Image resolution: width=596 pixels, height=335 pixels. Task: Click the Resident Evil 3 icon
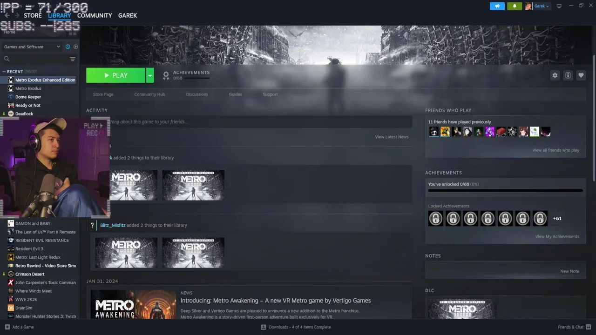[x=11, y=248]
